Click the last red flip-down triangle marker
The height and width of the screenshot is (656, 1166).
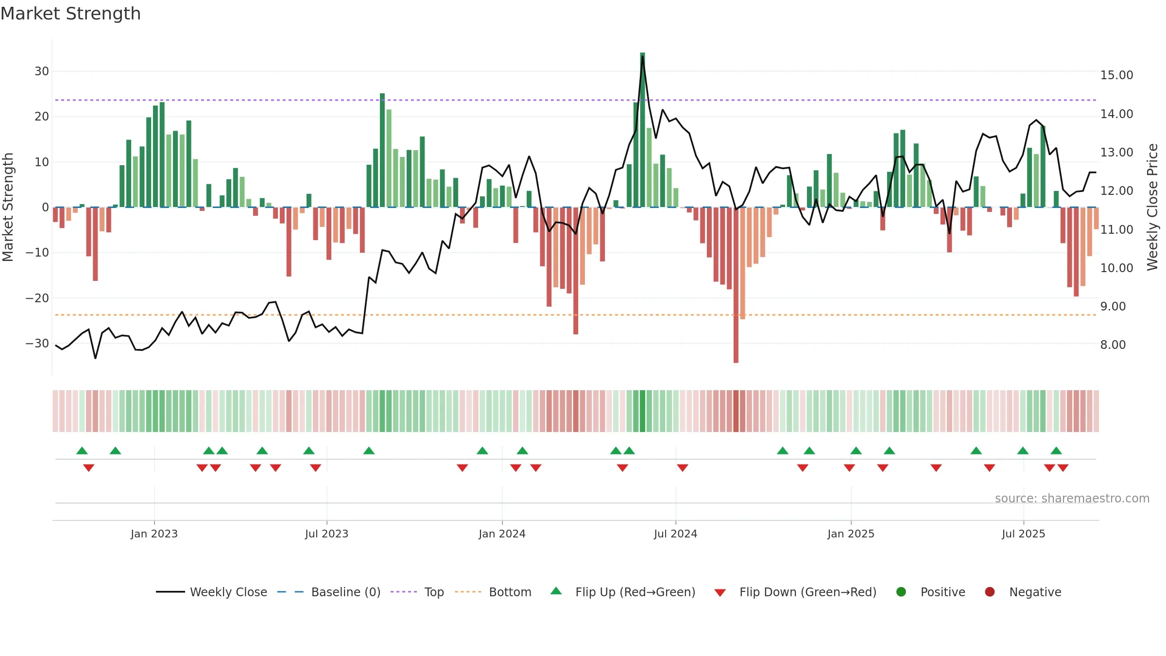(x=1063, y=468)
